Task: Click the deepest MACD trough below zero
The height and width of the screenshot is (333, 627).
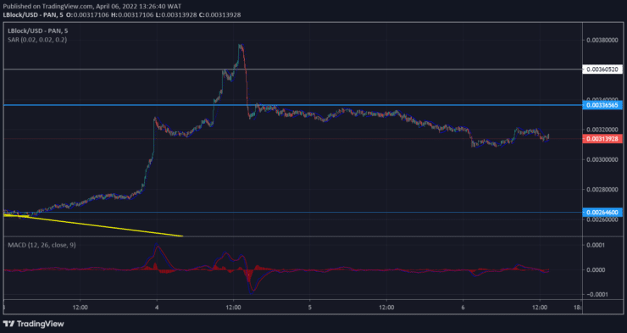Action: (x=251, y=292)
